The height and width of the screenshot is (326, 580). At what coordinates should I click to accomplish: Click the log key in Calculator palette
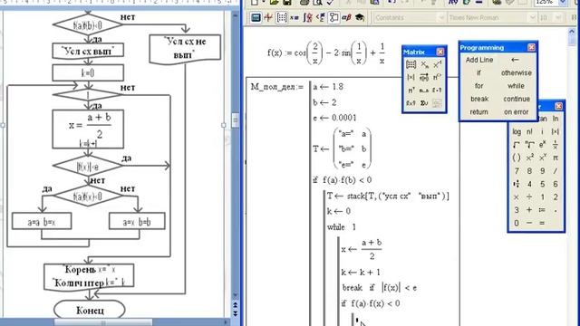click(x=517, y=131)
